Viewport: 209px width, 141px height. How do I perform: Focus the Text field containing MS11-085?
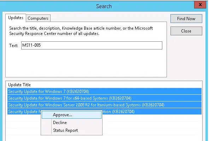click(x=92, y=45)
